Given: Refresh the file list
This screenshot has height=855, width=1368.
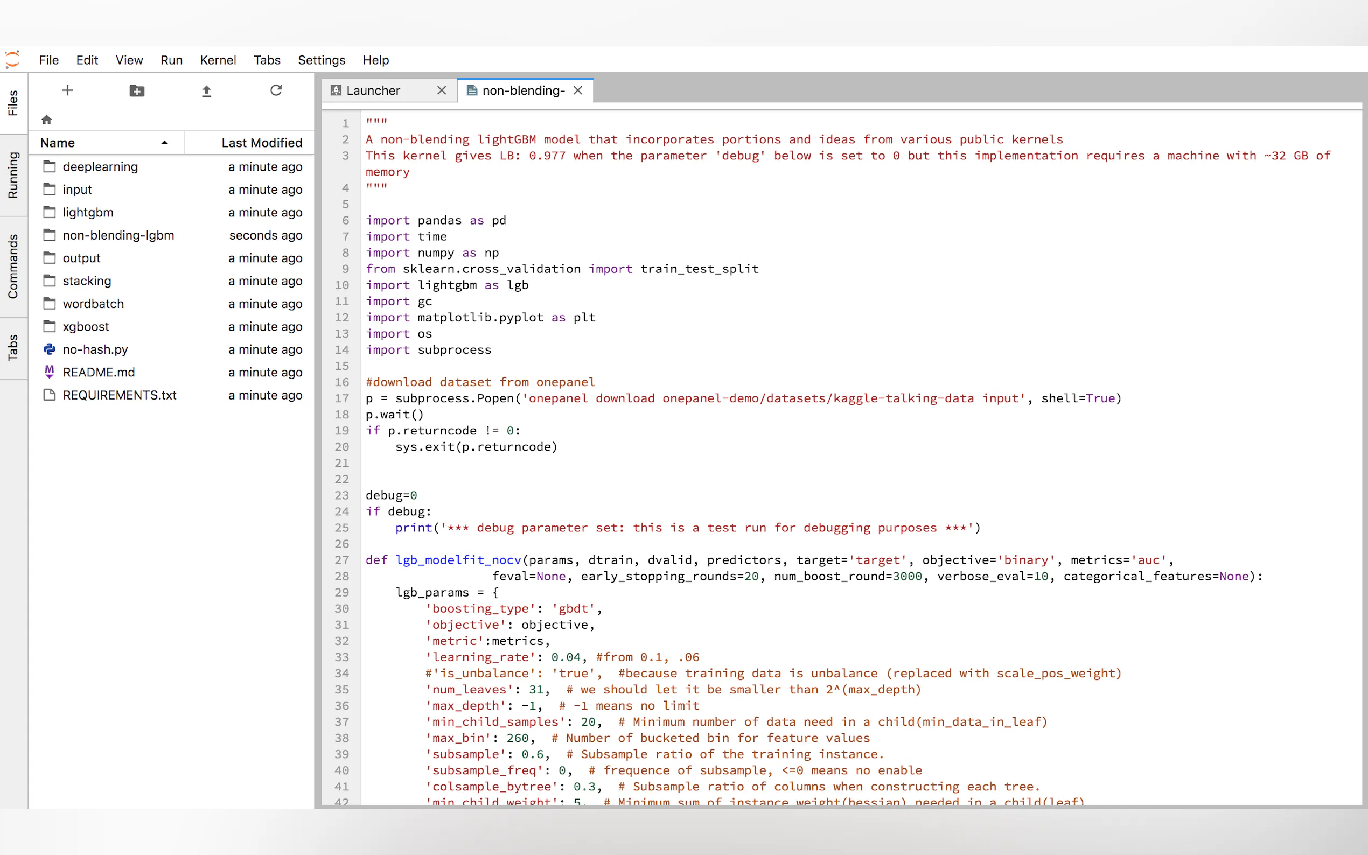Looking at the screenshot, I should tap(276, 90).
